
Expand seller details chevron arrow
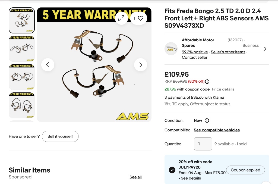tap(265, 49)
